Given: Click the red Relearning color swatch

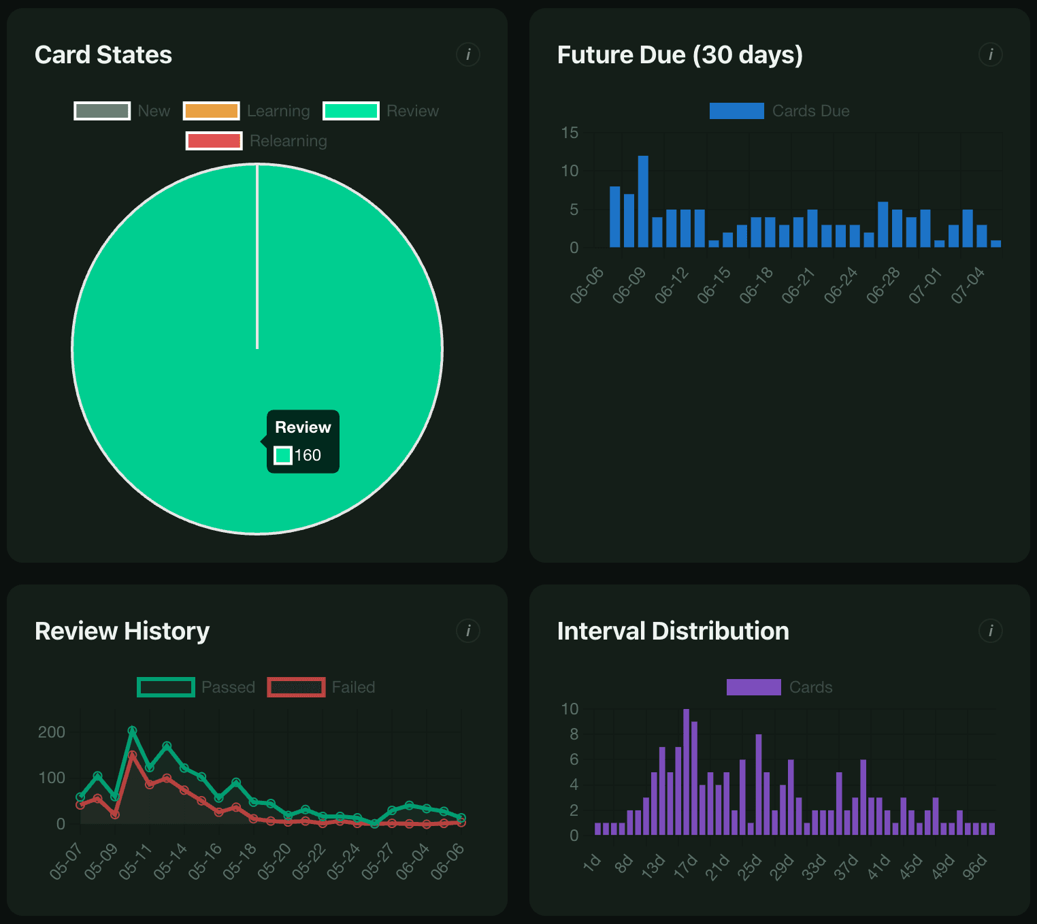Looking at the screenshot, I should pos(214,141).
